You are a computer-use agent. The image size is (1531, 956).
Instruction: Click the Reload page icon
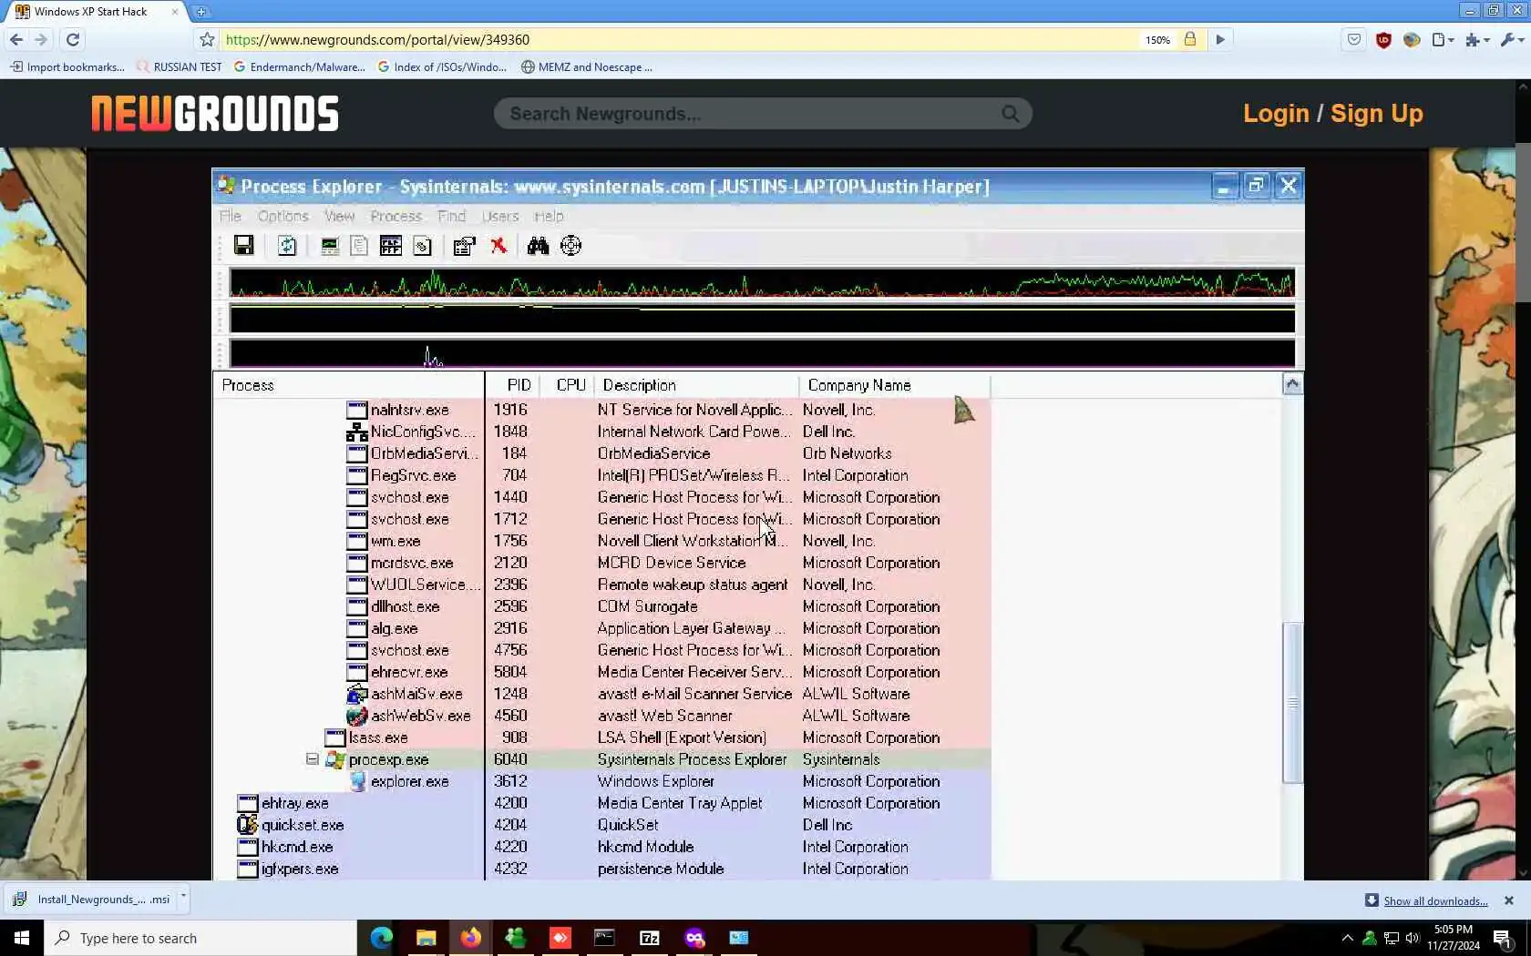click(x=73, y=40)
